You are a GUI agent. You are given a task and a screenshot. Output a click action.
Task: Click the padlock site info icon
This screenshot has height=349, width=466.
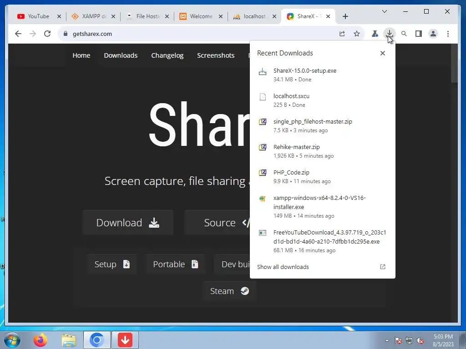pos(66,34)
